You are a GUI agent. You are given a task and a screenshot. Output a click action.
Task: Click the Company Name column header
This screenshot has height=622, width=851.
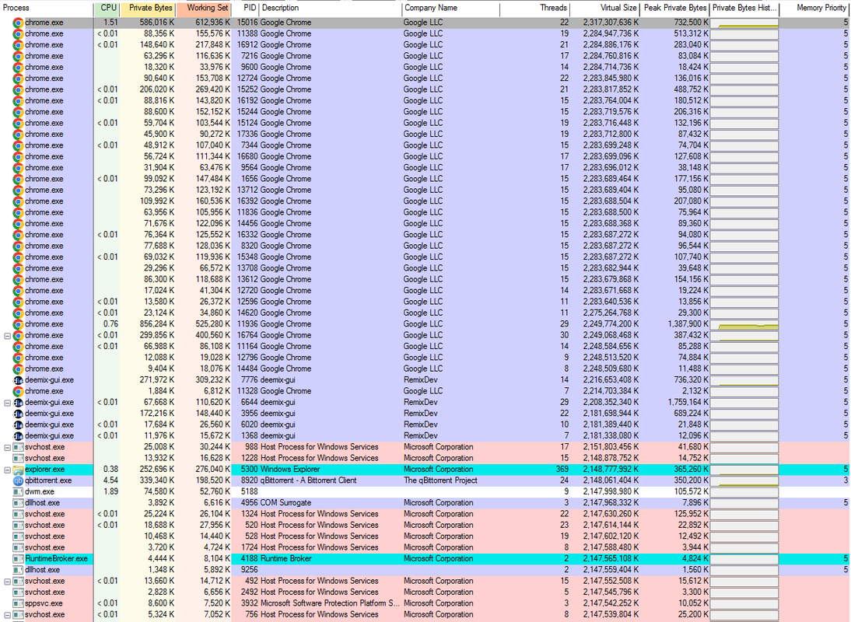451,8
